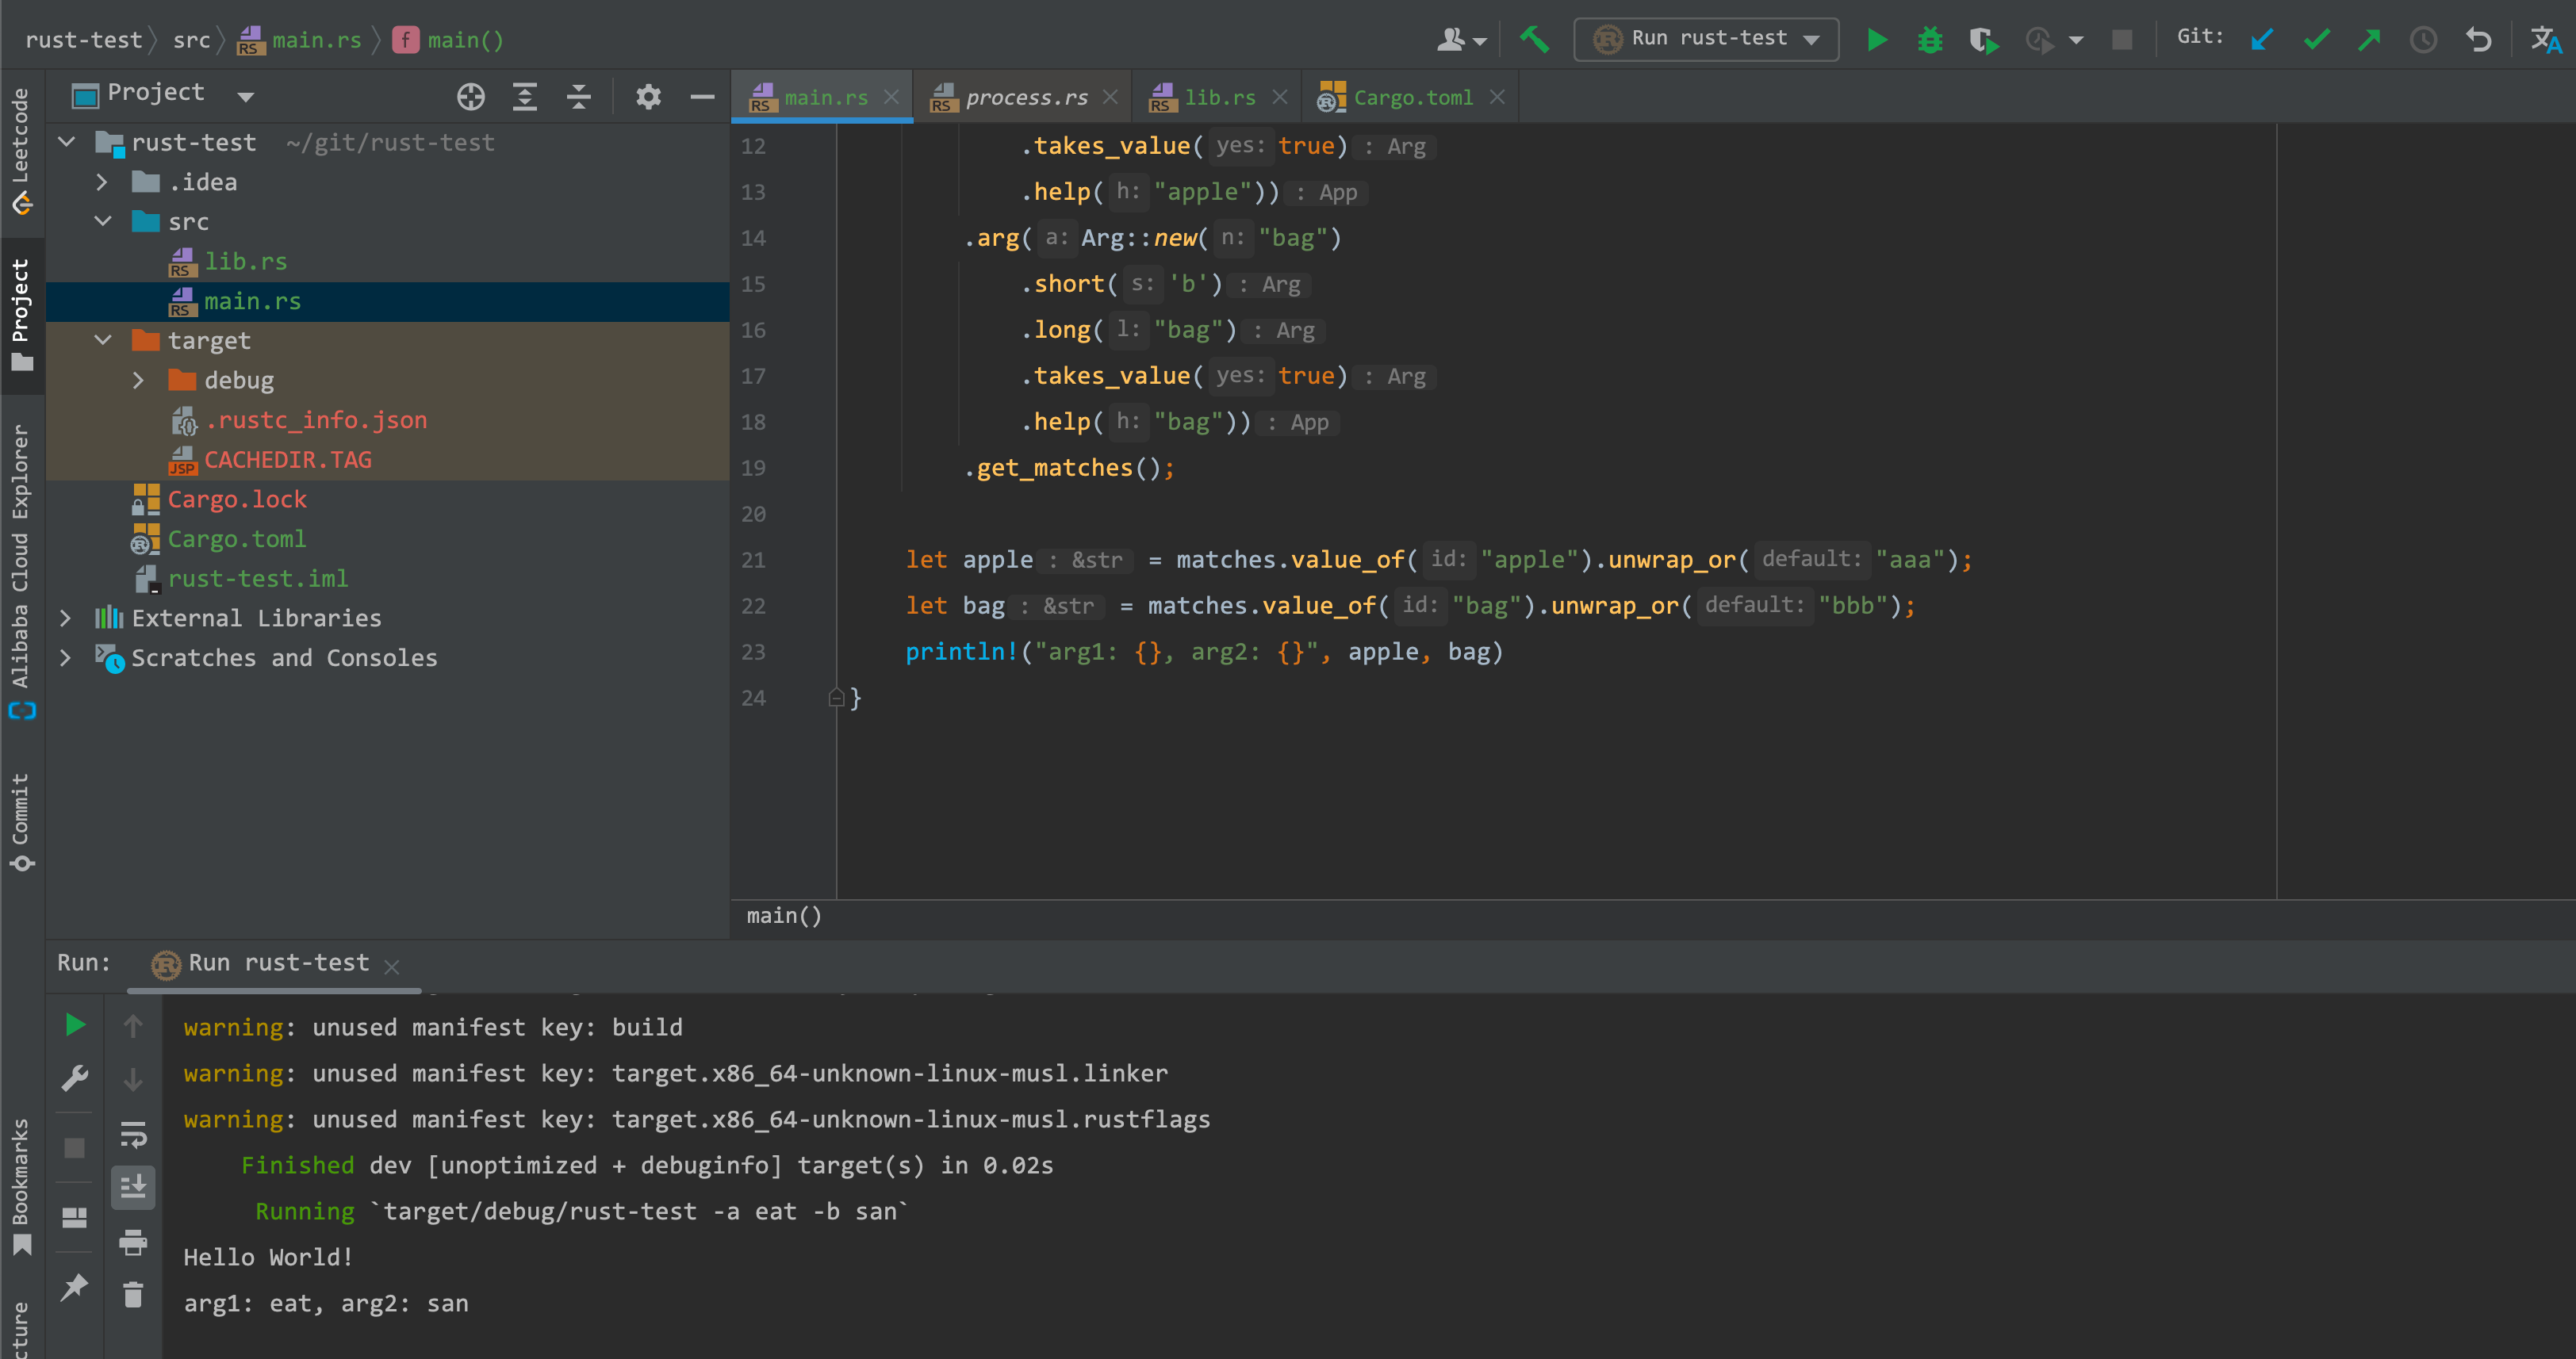The image size is (2576, 1359).
Task: Select .rustc_info.json file
Action: 316,420
